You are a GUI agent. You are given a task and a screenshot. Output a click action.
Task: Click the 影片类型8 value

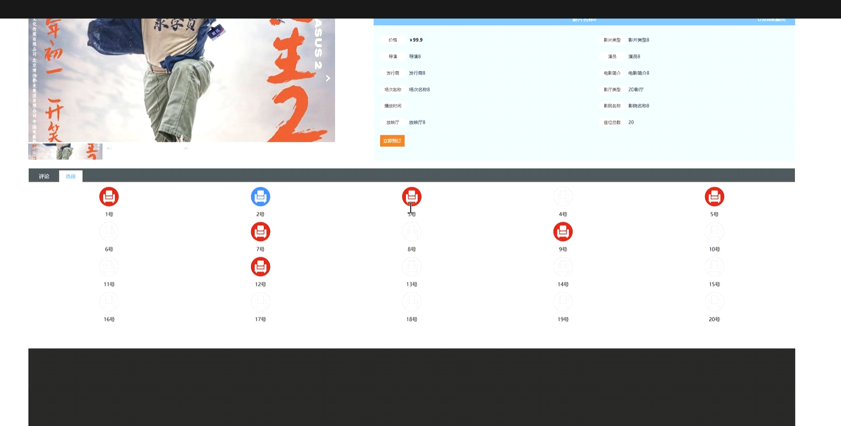(639, 40)
